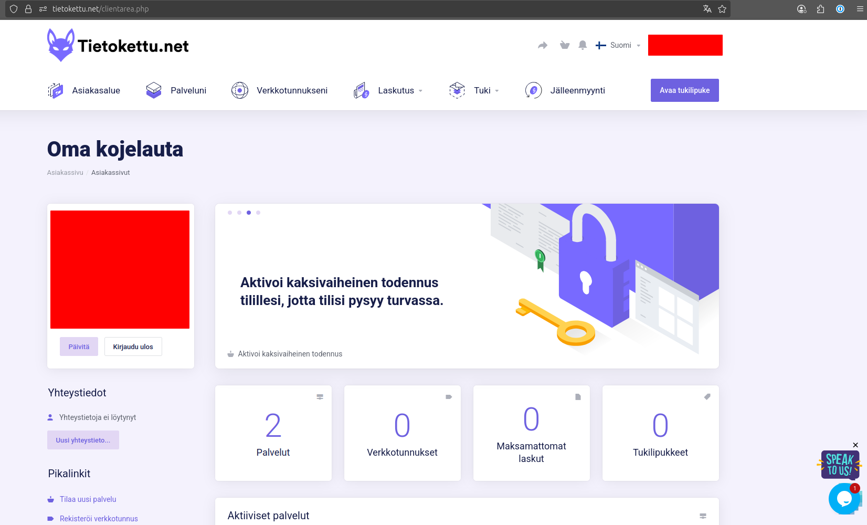Click the browser bookmark star icon
Image resolution: width=867 pixels, height=525 pixels.
tap(722, 9)
